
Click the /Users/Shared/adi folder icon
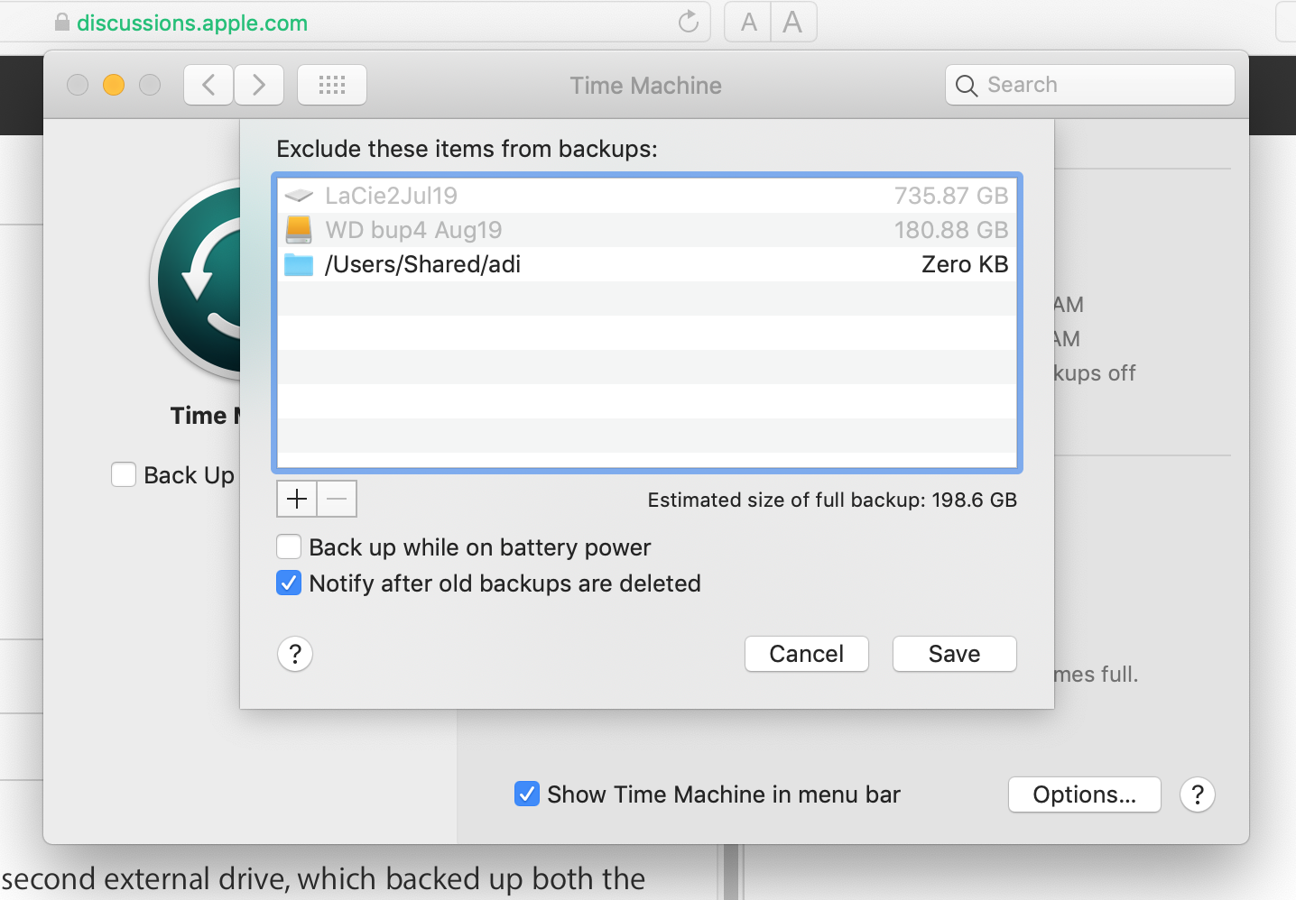click(299, 264)
